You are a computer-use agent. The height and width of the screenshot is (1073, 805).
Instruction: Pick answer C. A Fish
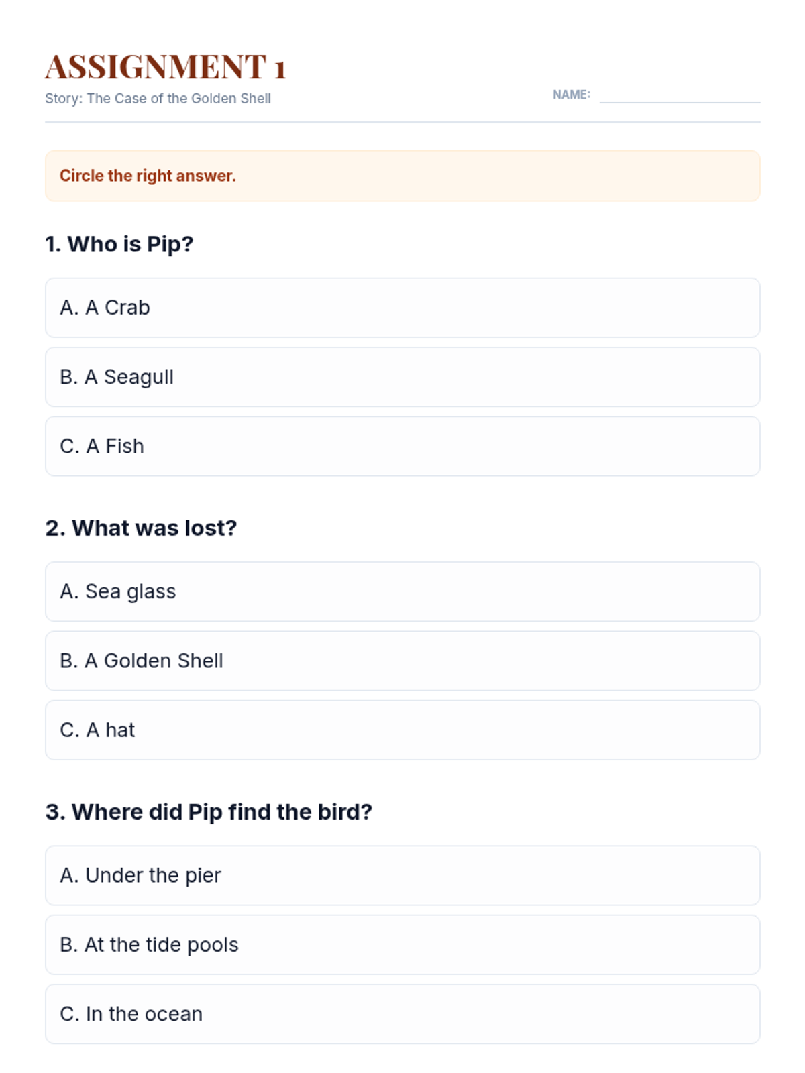pyautogui.click(x=402, y=446)
